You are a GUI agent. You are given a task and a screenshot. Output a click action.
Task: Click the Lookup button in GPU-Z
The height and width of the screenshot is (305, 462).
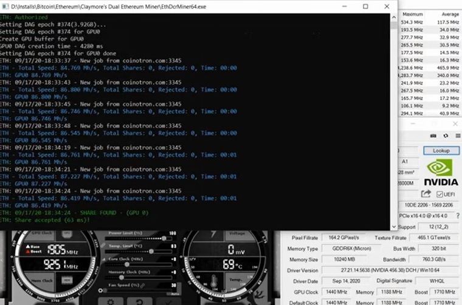point(441,151)
